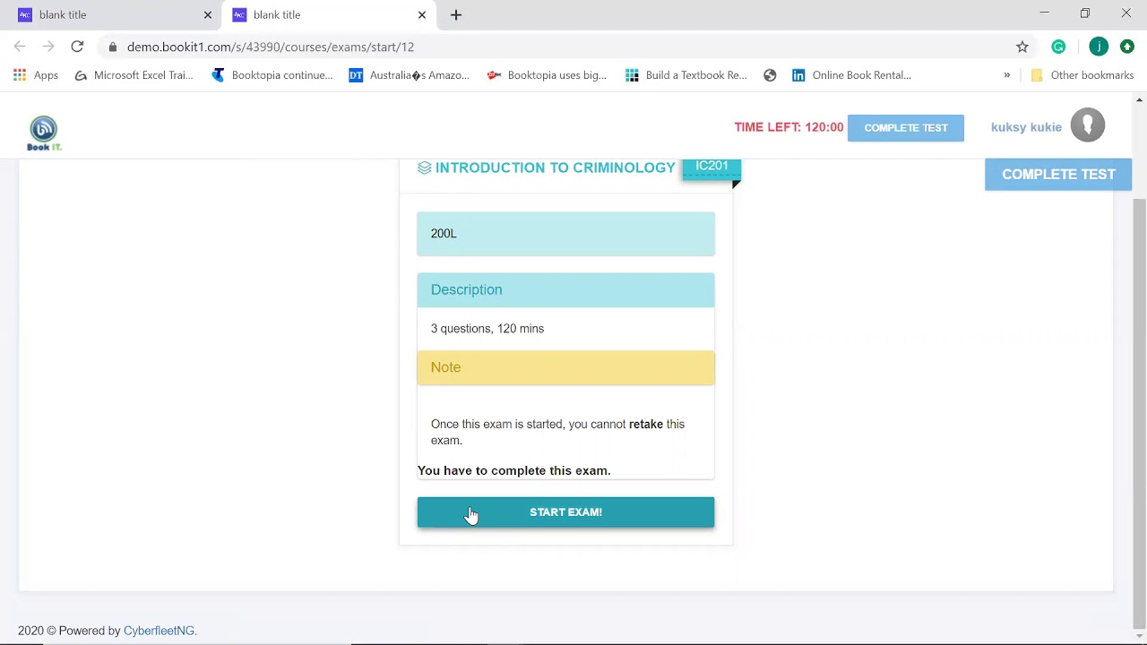Go back with browser back arrow
1147x645 pixels.
coord(20,47)
